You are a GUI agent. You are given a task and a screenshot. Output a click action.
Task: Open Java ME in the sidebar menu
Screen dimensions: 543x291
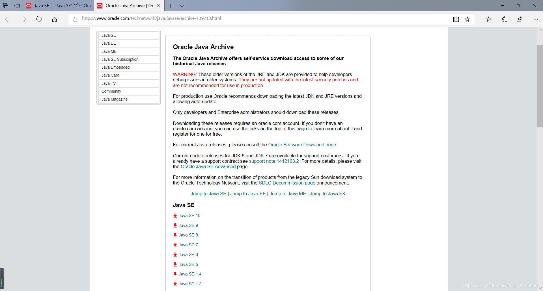(129, 51)
